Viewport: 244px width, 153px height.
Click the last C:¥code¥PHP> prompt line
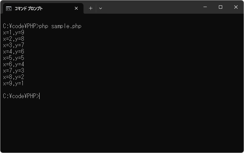point(21,96)
